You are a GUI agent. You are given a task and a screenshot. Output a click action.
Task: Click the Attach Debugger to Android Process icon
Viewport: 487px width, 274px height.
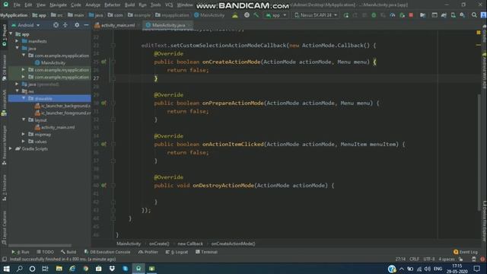(x=402, y=15)
